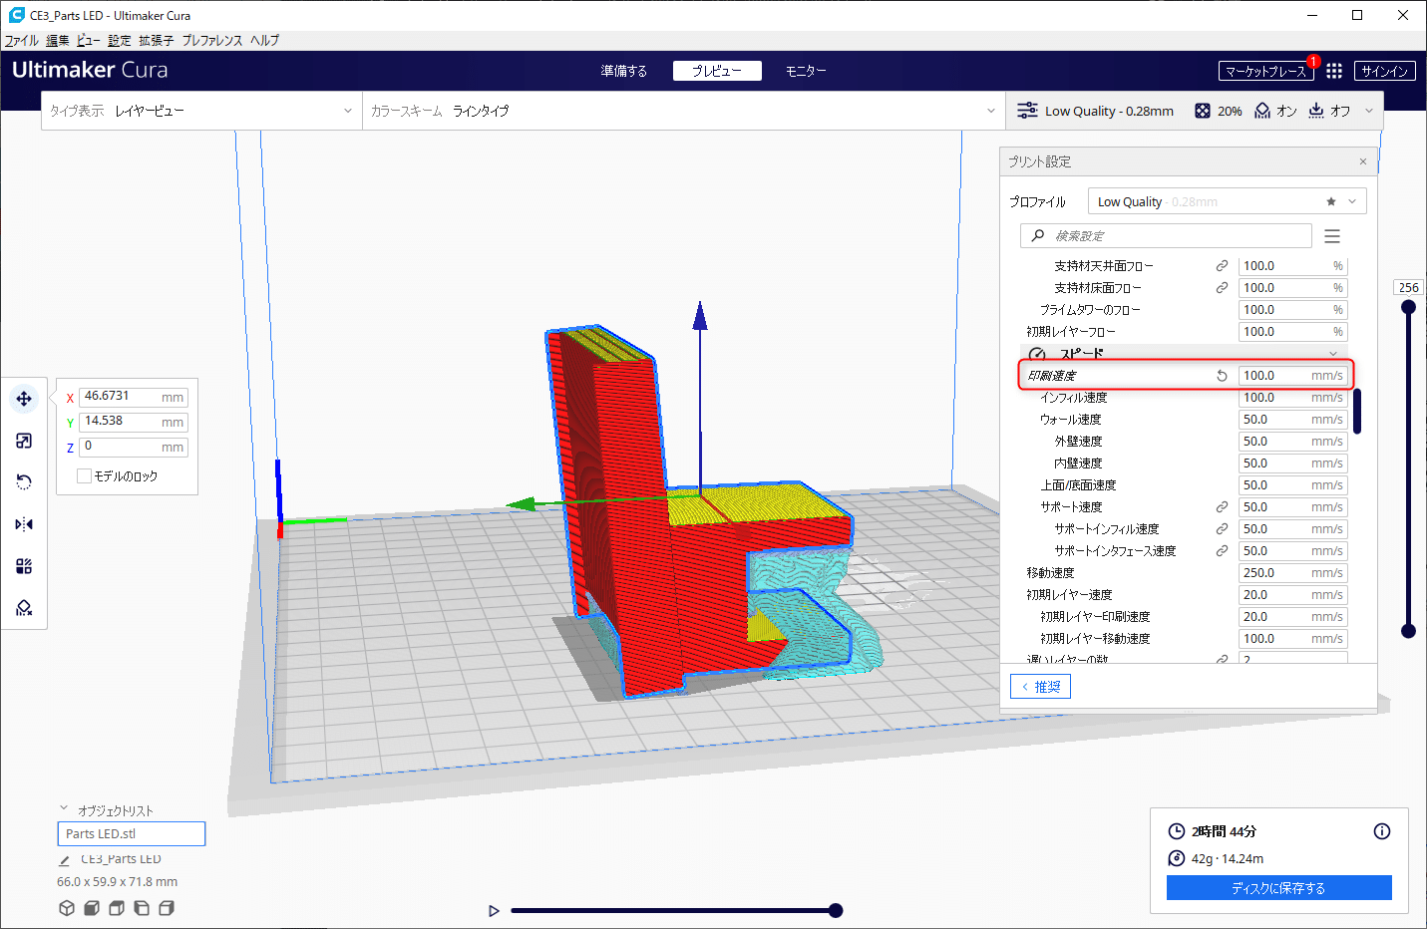1427x929 pixels.
Task: Click the link icon beside サポート速度
Action: pyautogui.click(x=1222, y=507)
